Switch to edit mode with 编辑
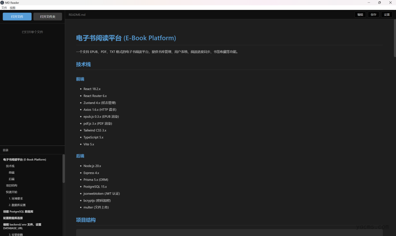396x236 pixels. coord(360,15)
